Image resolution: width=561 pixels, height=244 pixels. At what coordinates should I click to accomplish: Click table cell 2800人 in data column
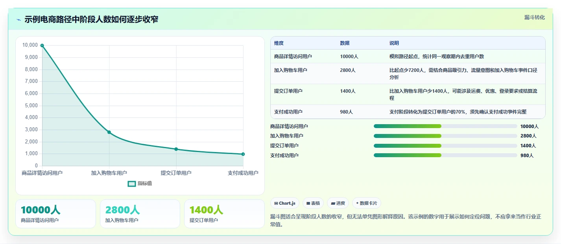coord(348,70)
